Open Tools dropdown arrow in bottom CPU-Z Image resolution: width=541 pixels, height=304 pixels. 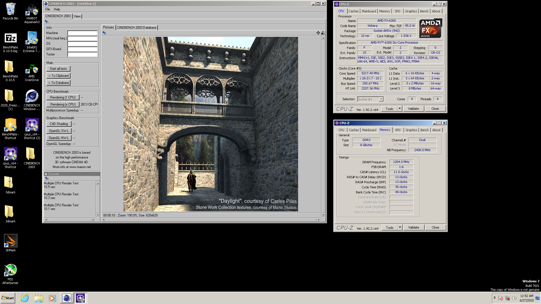pyautogui.click(x=400, y=227)
